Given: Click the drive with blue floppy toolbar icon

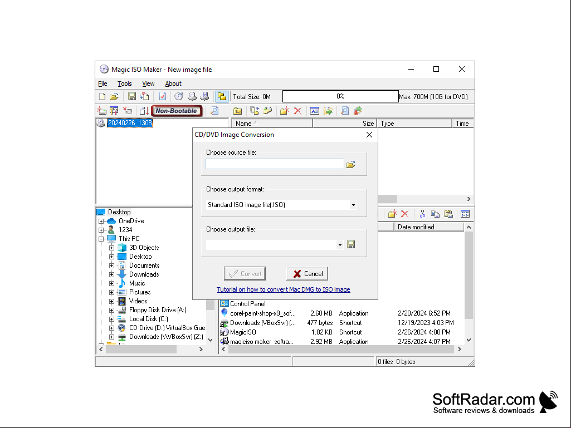Looking at the screenshot, I should click(x=204, y=96).
